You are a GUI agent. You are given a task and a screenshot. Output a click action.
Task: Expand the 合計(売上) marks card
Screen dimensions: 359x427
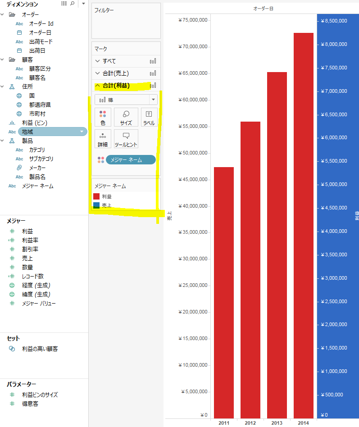point(97,73)
